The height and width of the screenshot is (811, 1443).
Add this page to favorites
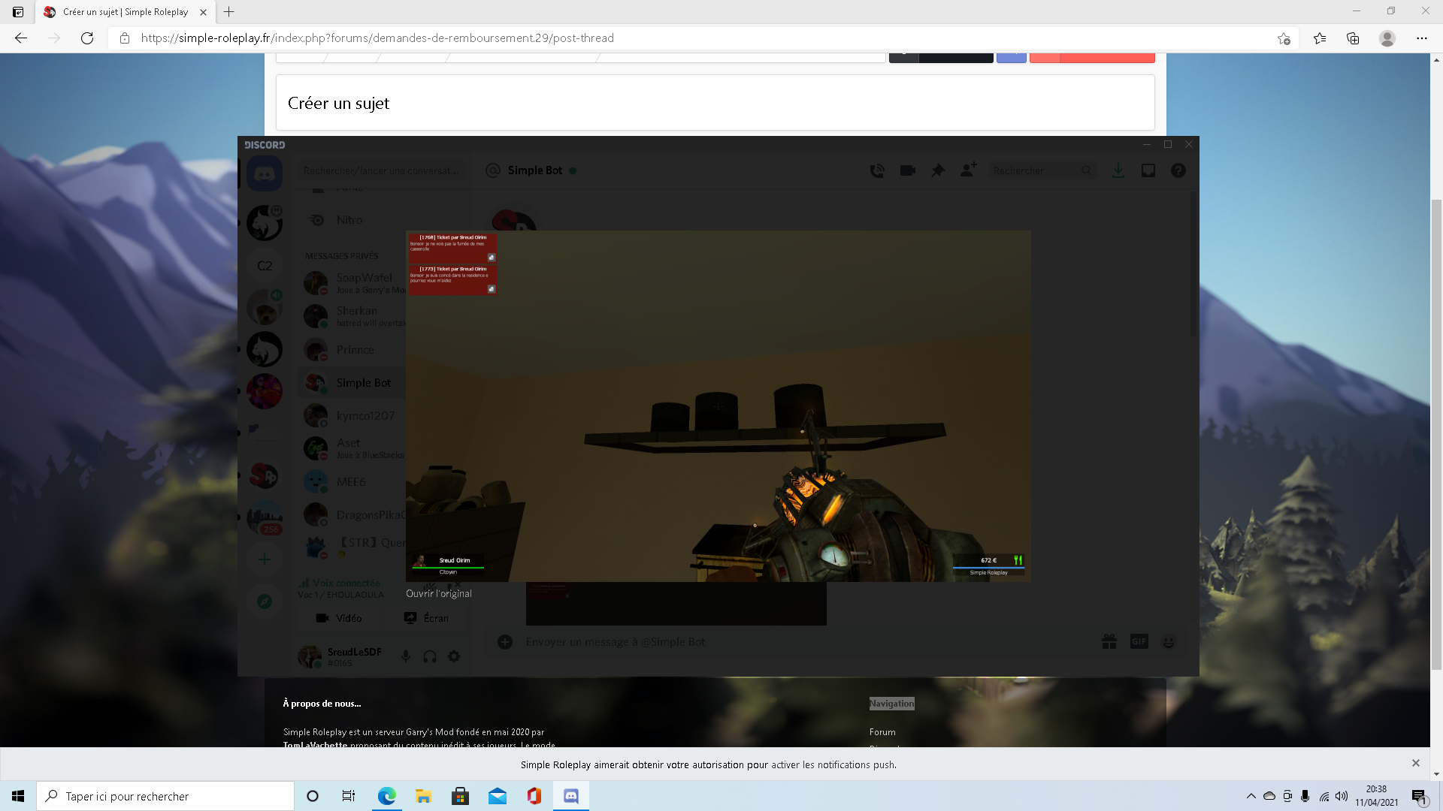pyautogui.click(x=1284, y=38)
